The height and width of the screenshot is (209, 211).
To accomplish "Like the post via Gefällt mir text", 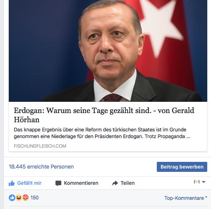I will click(x=29, y=183).
